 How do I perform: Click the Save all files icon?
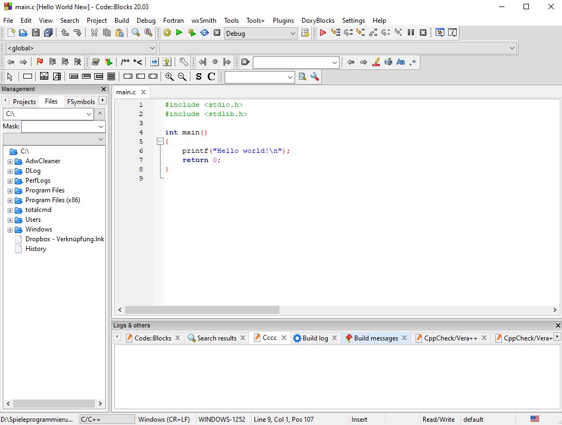pos(48,33)
